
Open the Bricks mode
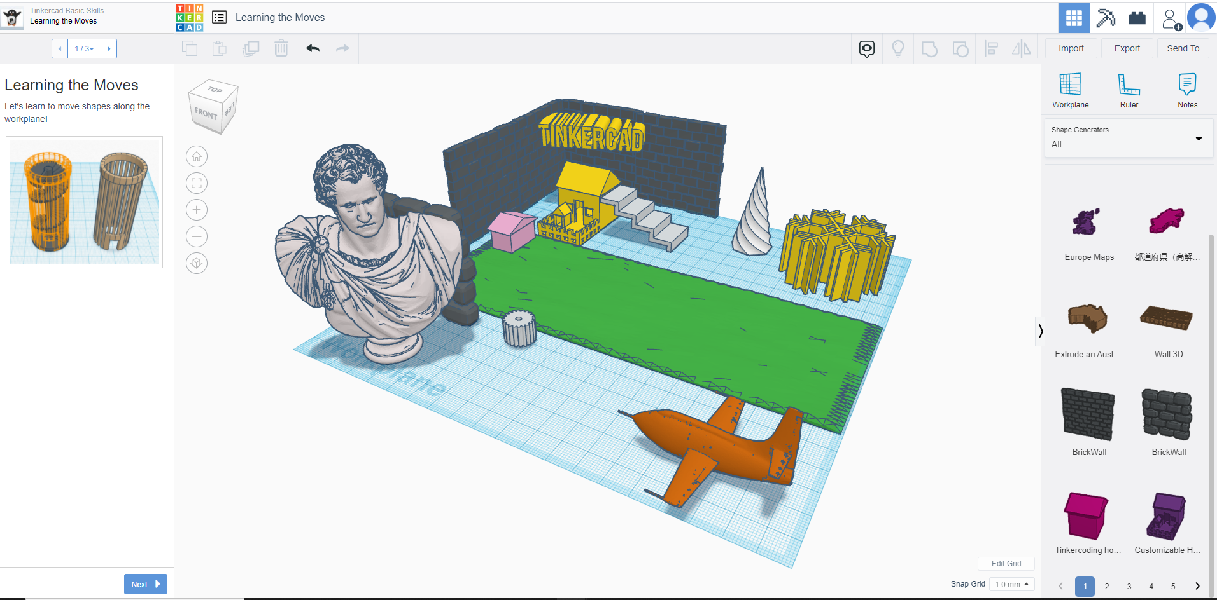[1137, 18]
